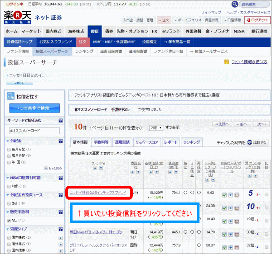Sort ファンド名 column ascending arrow
Screen dimensions: 272x254
pyautogui.click(x=95, y=168)
